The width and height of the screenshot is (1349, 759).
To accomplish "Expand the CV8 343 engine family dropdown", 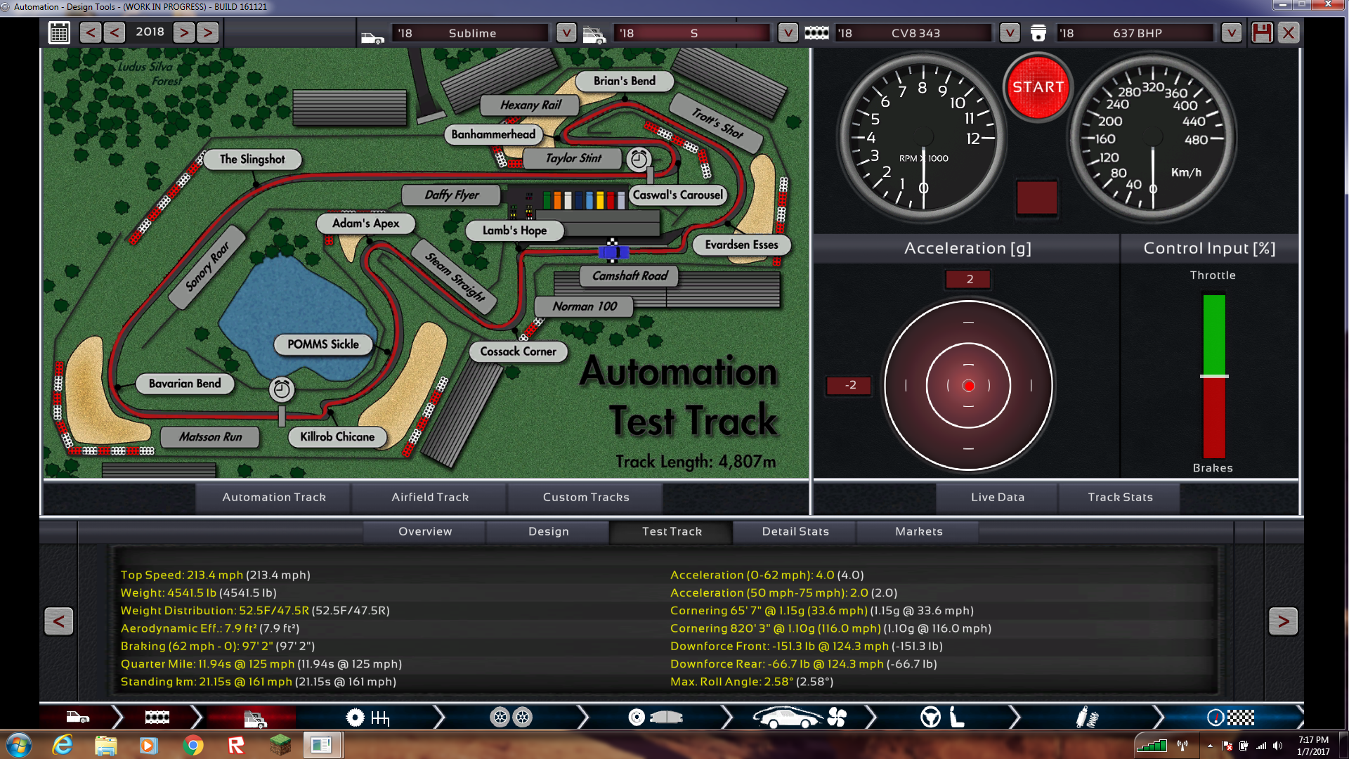I will [x=1009, y=33].
